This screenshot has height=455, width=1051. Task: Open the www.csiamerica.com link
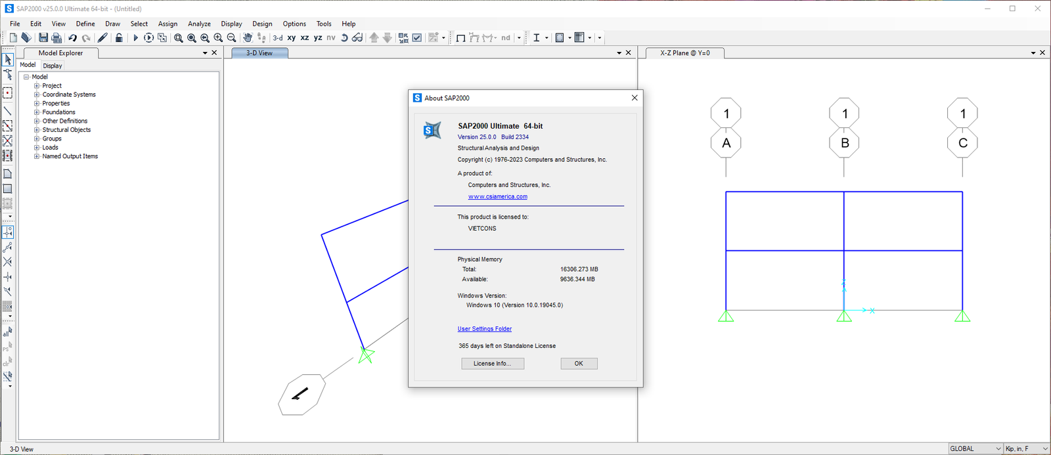pos(498,196)
